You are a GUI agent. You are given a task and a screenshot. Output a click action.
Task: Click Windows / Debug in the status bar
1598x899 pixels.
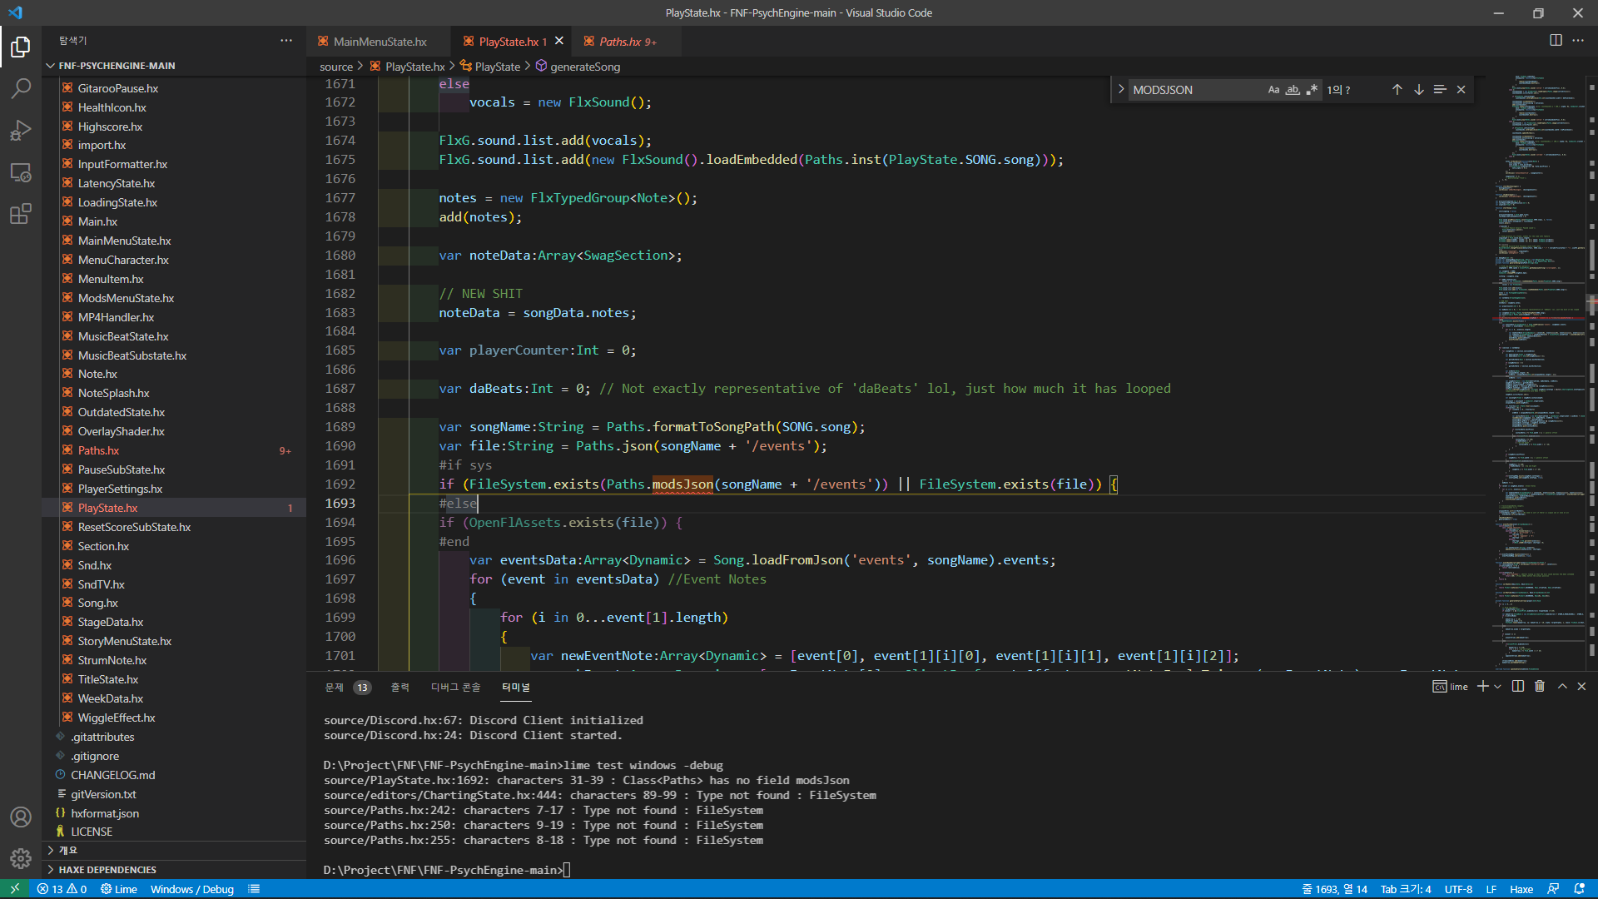(192, 889)
